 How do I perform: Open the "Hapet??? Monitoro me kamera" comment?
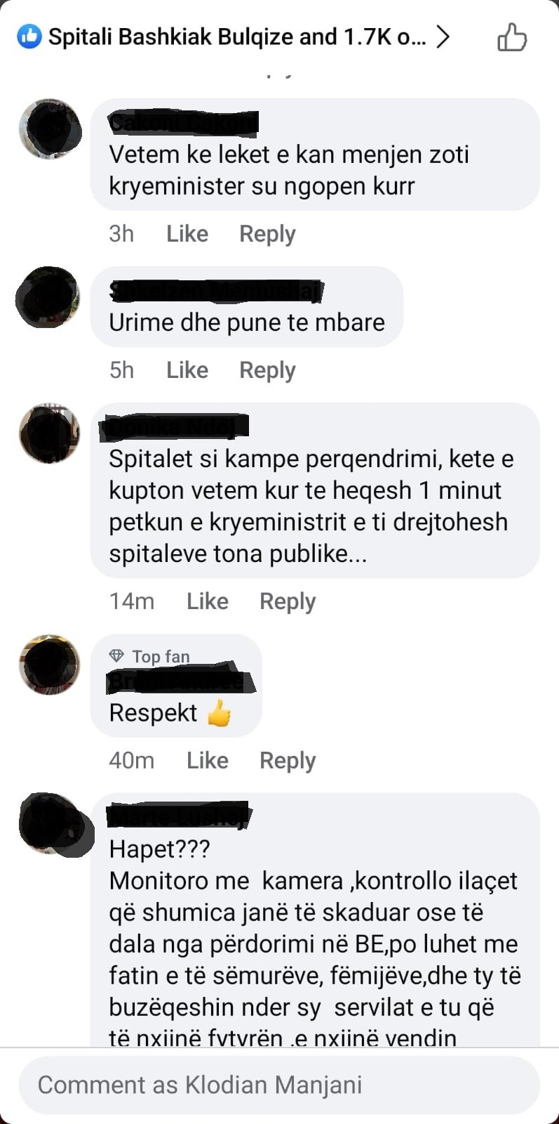[316, 920]
